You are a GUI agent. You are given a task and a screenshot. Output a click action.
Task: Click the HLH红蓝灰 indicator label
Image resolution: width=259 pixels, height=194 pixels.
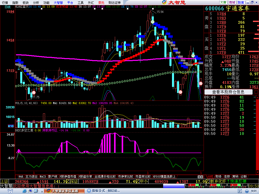tap(22, 7)
